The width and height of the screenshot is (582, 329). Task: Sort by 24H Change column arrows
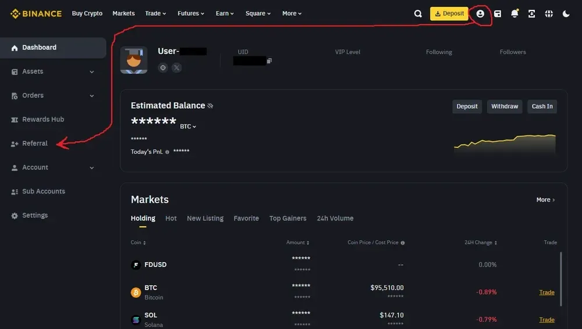click(x=495, y=242)
